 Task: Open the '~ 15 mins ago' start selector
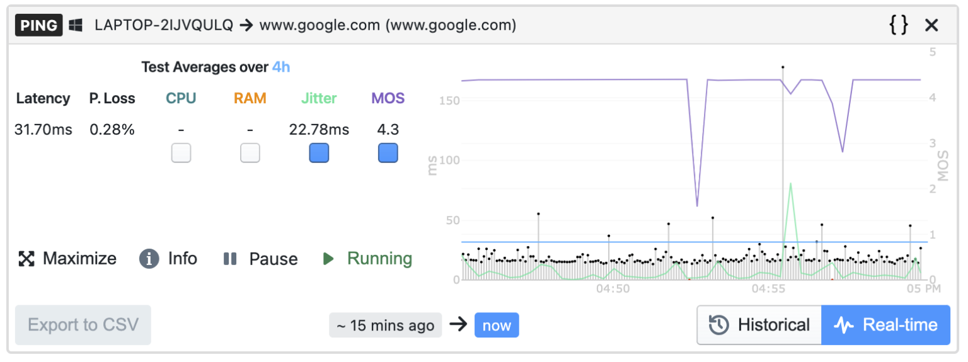385,325
